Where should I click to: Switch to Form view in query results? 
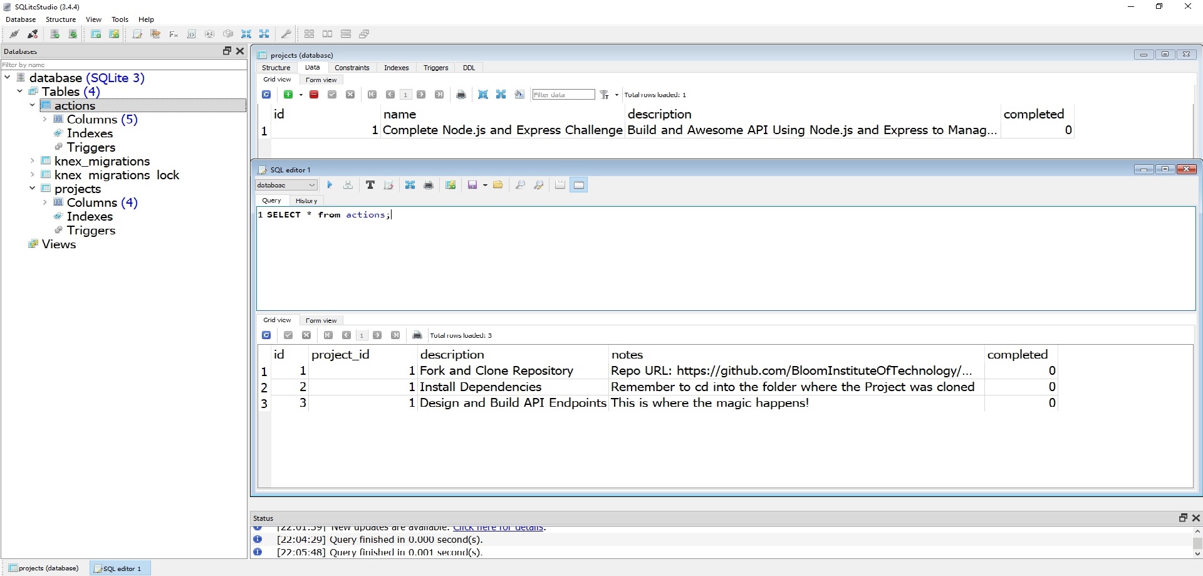(321, 320)
